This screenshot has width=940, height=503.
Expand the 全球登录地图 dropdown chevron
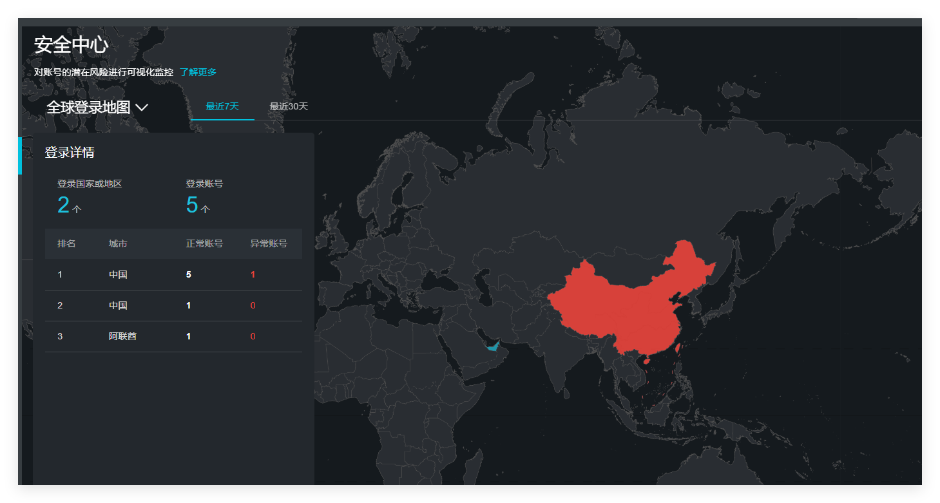point(142,108)
